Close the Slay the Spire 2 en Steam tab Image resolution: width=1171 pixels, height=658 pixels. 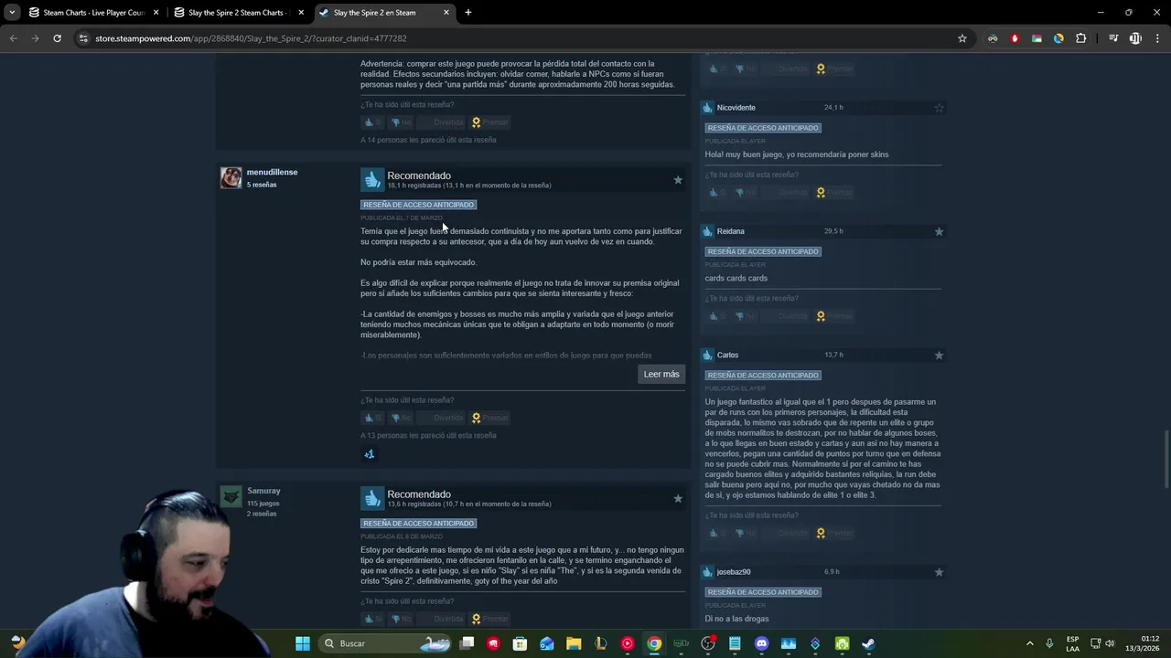(x=446, y=13)
